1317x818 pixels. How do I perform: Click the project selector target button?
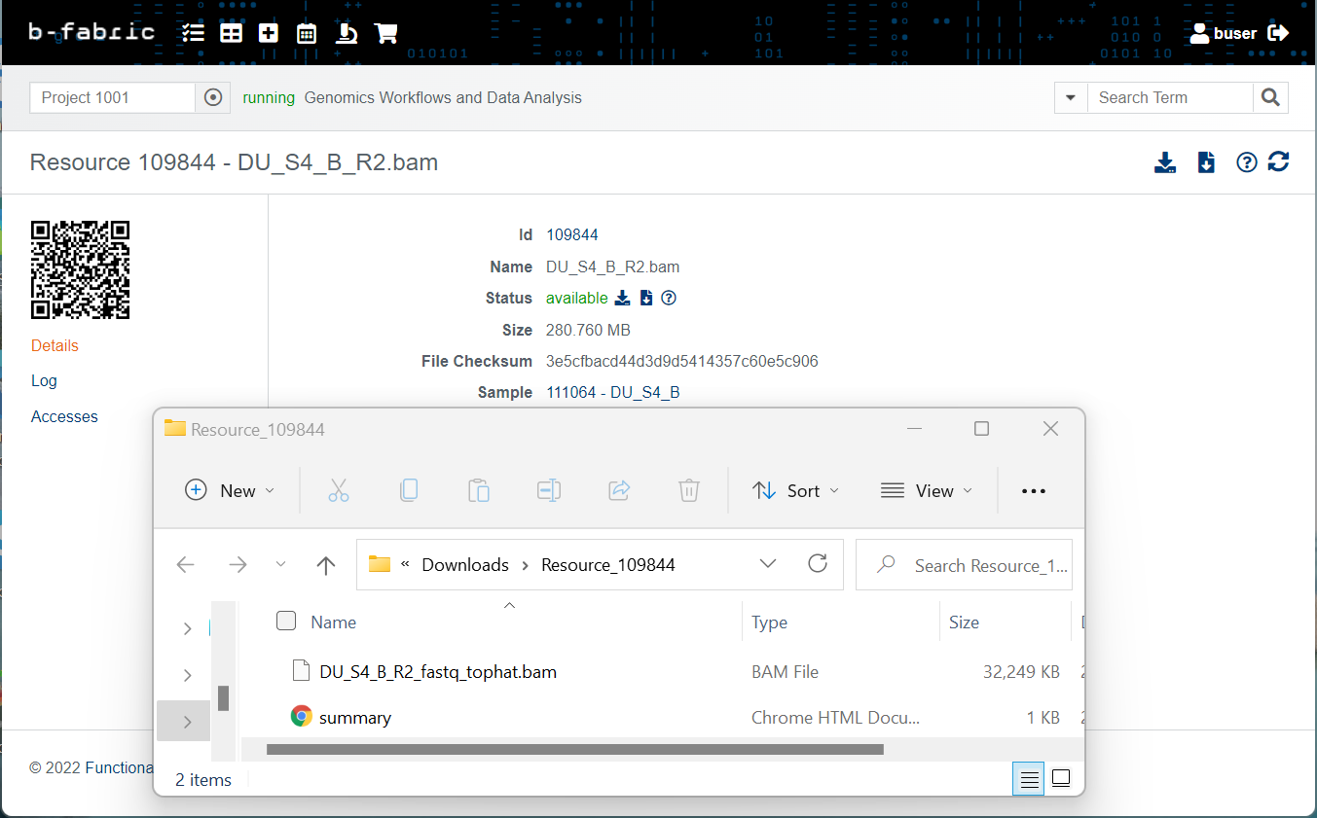(x=213, y=97)
